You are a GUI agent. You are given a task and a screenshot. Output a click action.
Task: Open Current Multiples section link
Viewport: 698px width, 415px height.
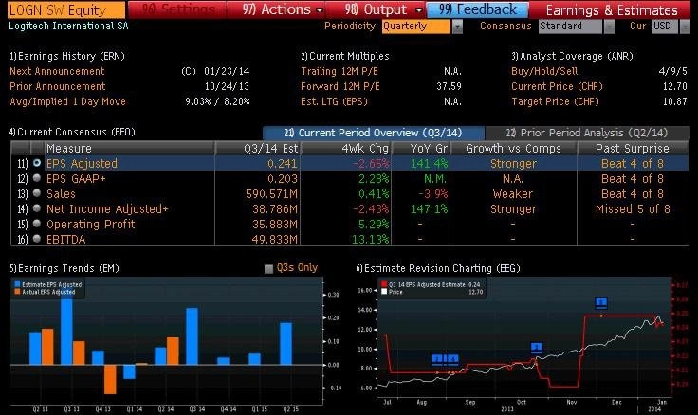tap(344, 56)
